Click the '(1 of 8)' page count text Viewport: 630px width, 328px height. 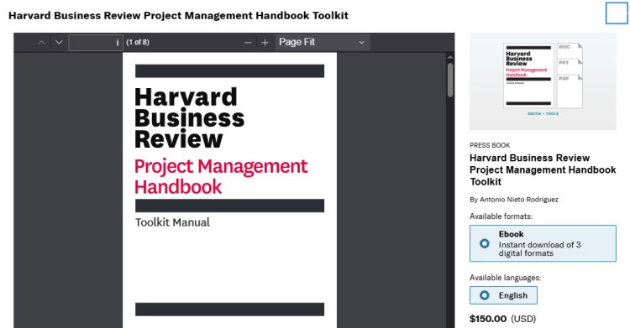[x=138, y=42]
